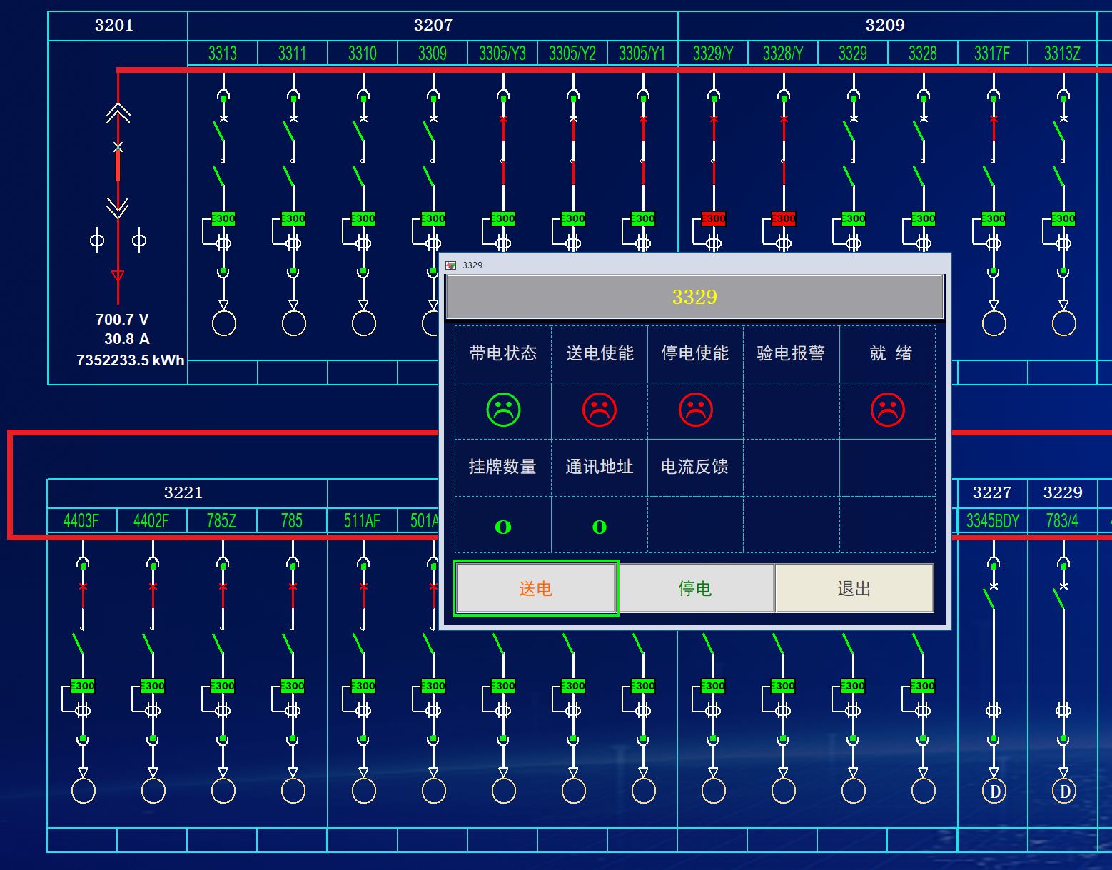Select the D device icon under 783/4
Image resolution: width=1112 pixels, height=870 pixels.
click(1063, 791)
